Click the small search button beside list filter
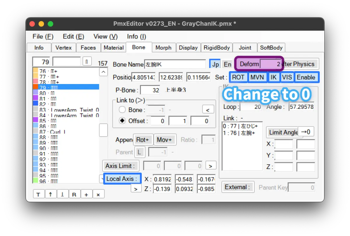The image size is (350, 236). [x=87, y=62]
